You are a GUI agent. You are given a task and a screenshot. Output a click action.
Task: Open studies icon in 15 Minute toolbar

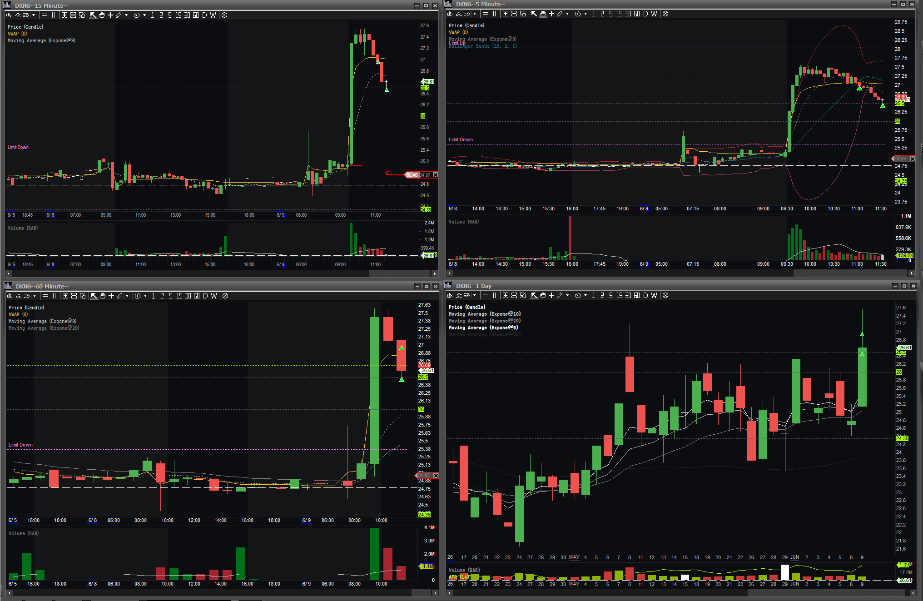[18, 15]
